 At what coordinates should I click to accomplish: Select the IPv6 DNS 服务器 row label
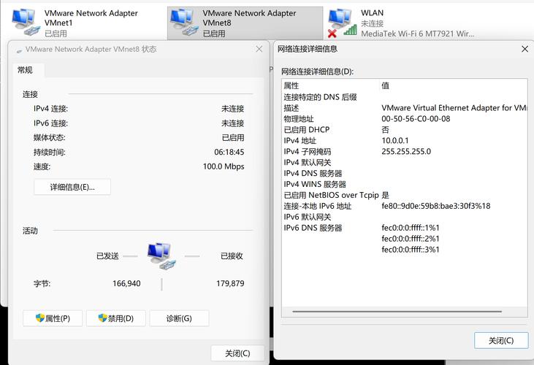click(x=313, y=228)
